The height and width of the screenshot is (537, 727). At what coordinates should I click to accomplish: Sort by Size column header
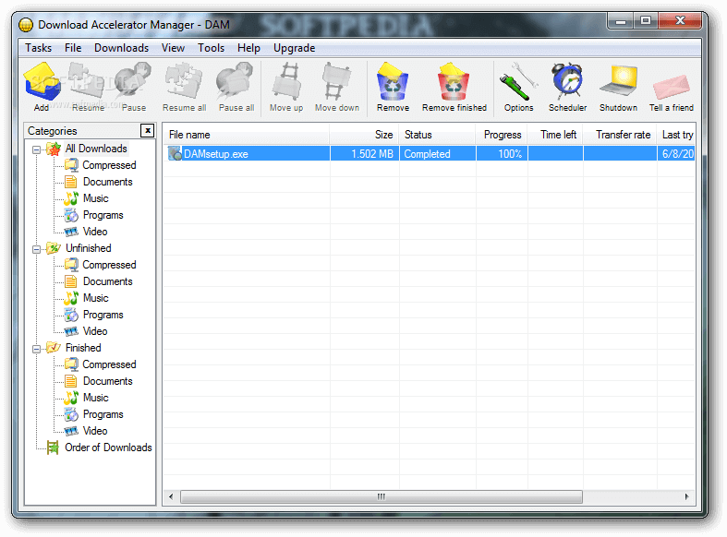[x=364, y=135]
